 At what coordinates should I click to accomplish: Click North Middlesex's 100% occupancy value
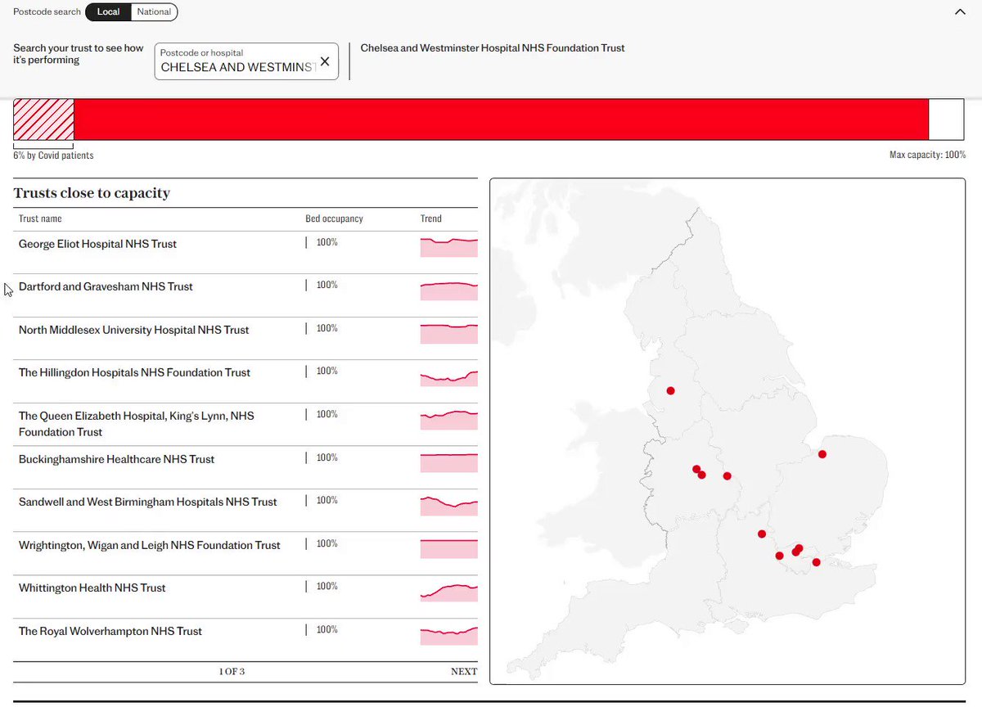[327, 328]
